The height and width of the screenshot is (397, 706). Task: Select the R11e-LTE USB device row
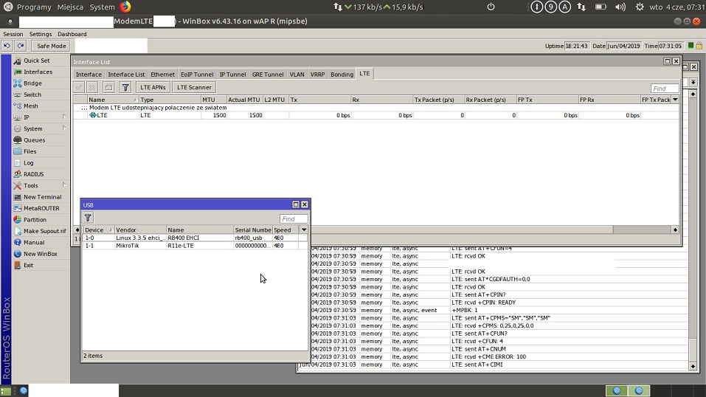point(195,246)
